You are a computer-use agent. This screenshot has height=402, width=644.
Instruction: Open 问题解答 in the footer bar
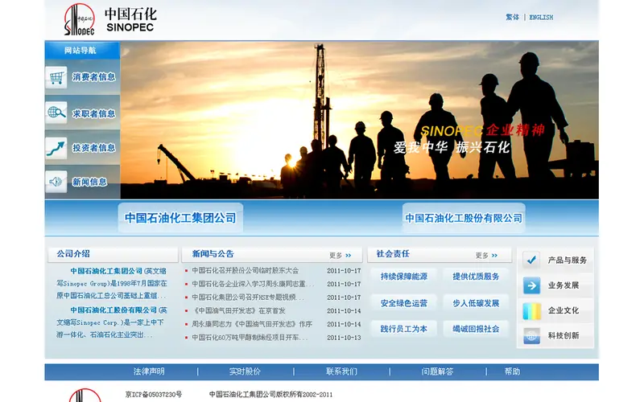(x=437, y=371)
